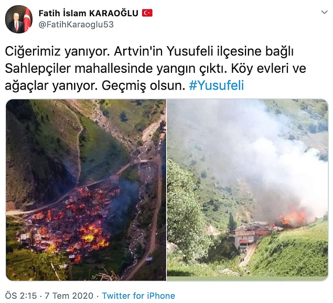Image resolution: width=333 pixels, height=303 pixels.
Task: Open Fatih İslam Karaoğlu's profile picture
Action: (x=19, y=19)
